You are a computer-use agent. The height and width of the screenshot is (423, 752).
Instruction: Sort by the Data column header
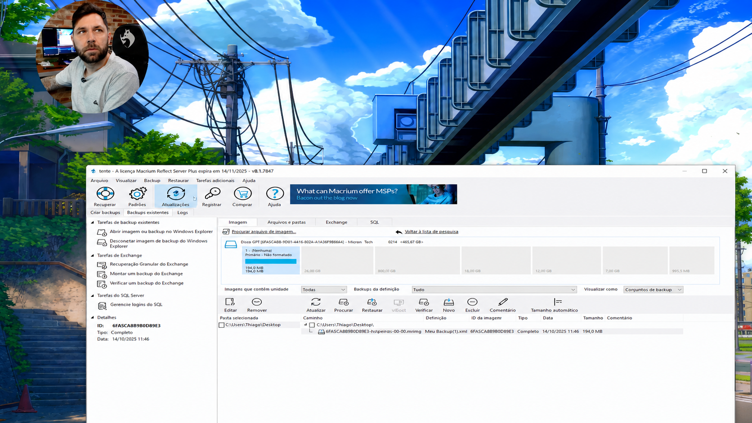click(560, 318)
